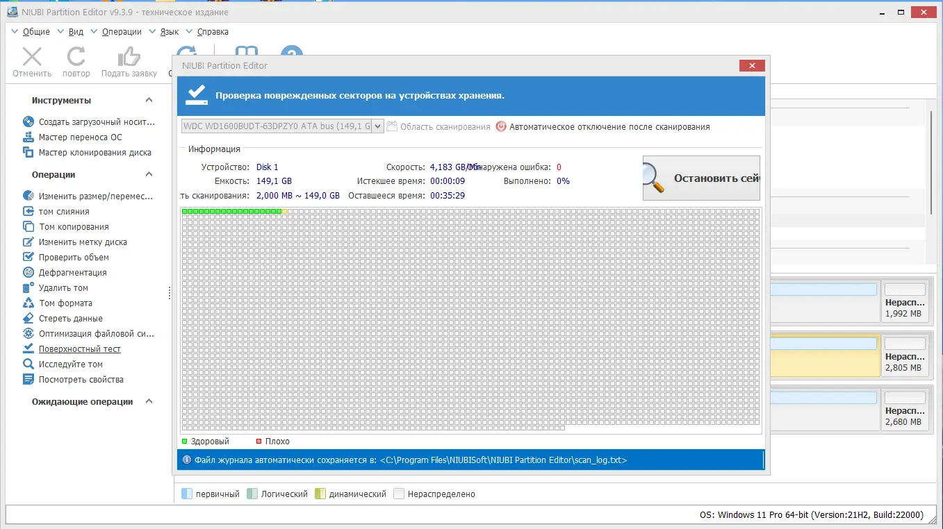Close the bad sector scan dialog
Image resolution: width=943 pixels, height=529 pixels.
coord(752,65)
